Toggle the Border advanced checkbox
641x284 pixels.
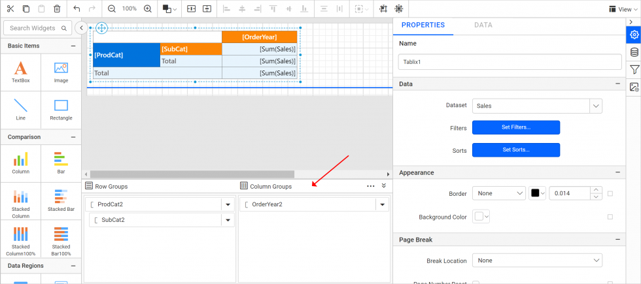pos(610,194)
